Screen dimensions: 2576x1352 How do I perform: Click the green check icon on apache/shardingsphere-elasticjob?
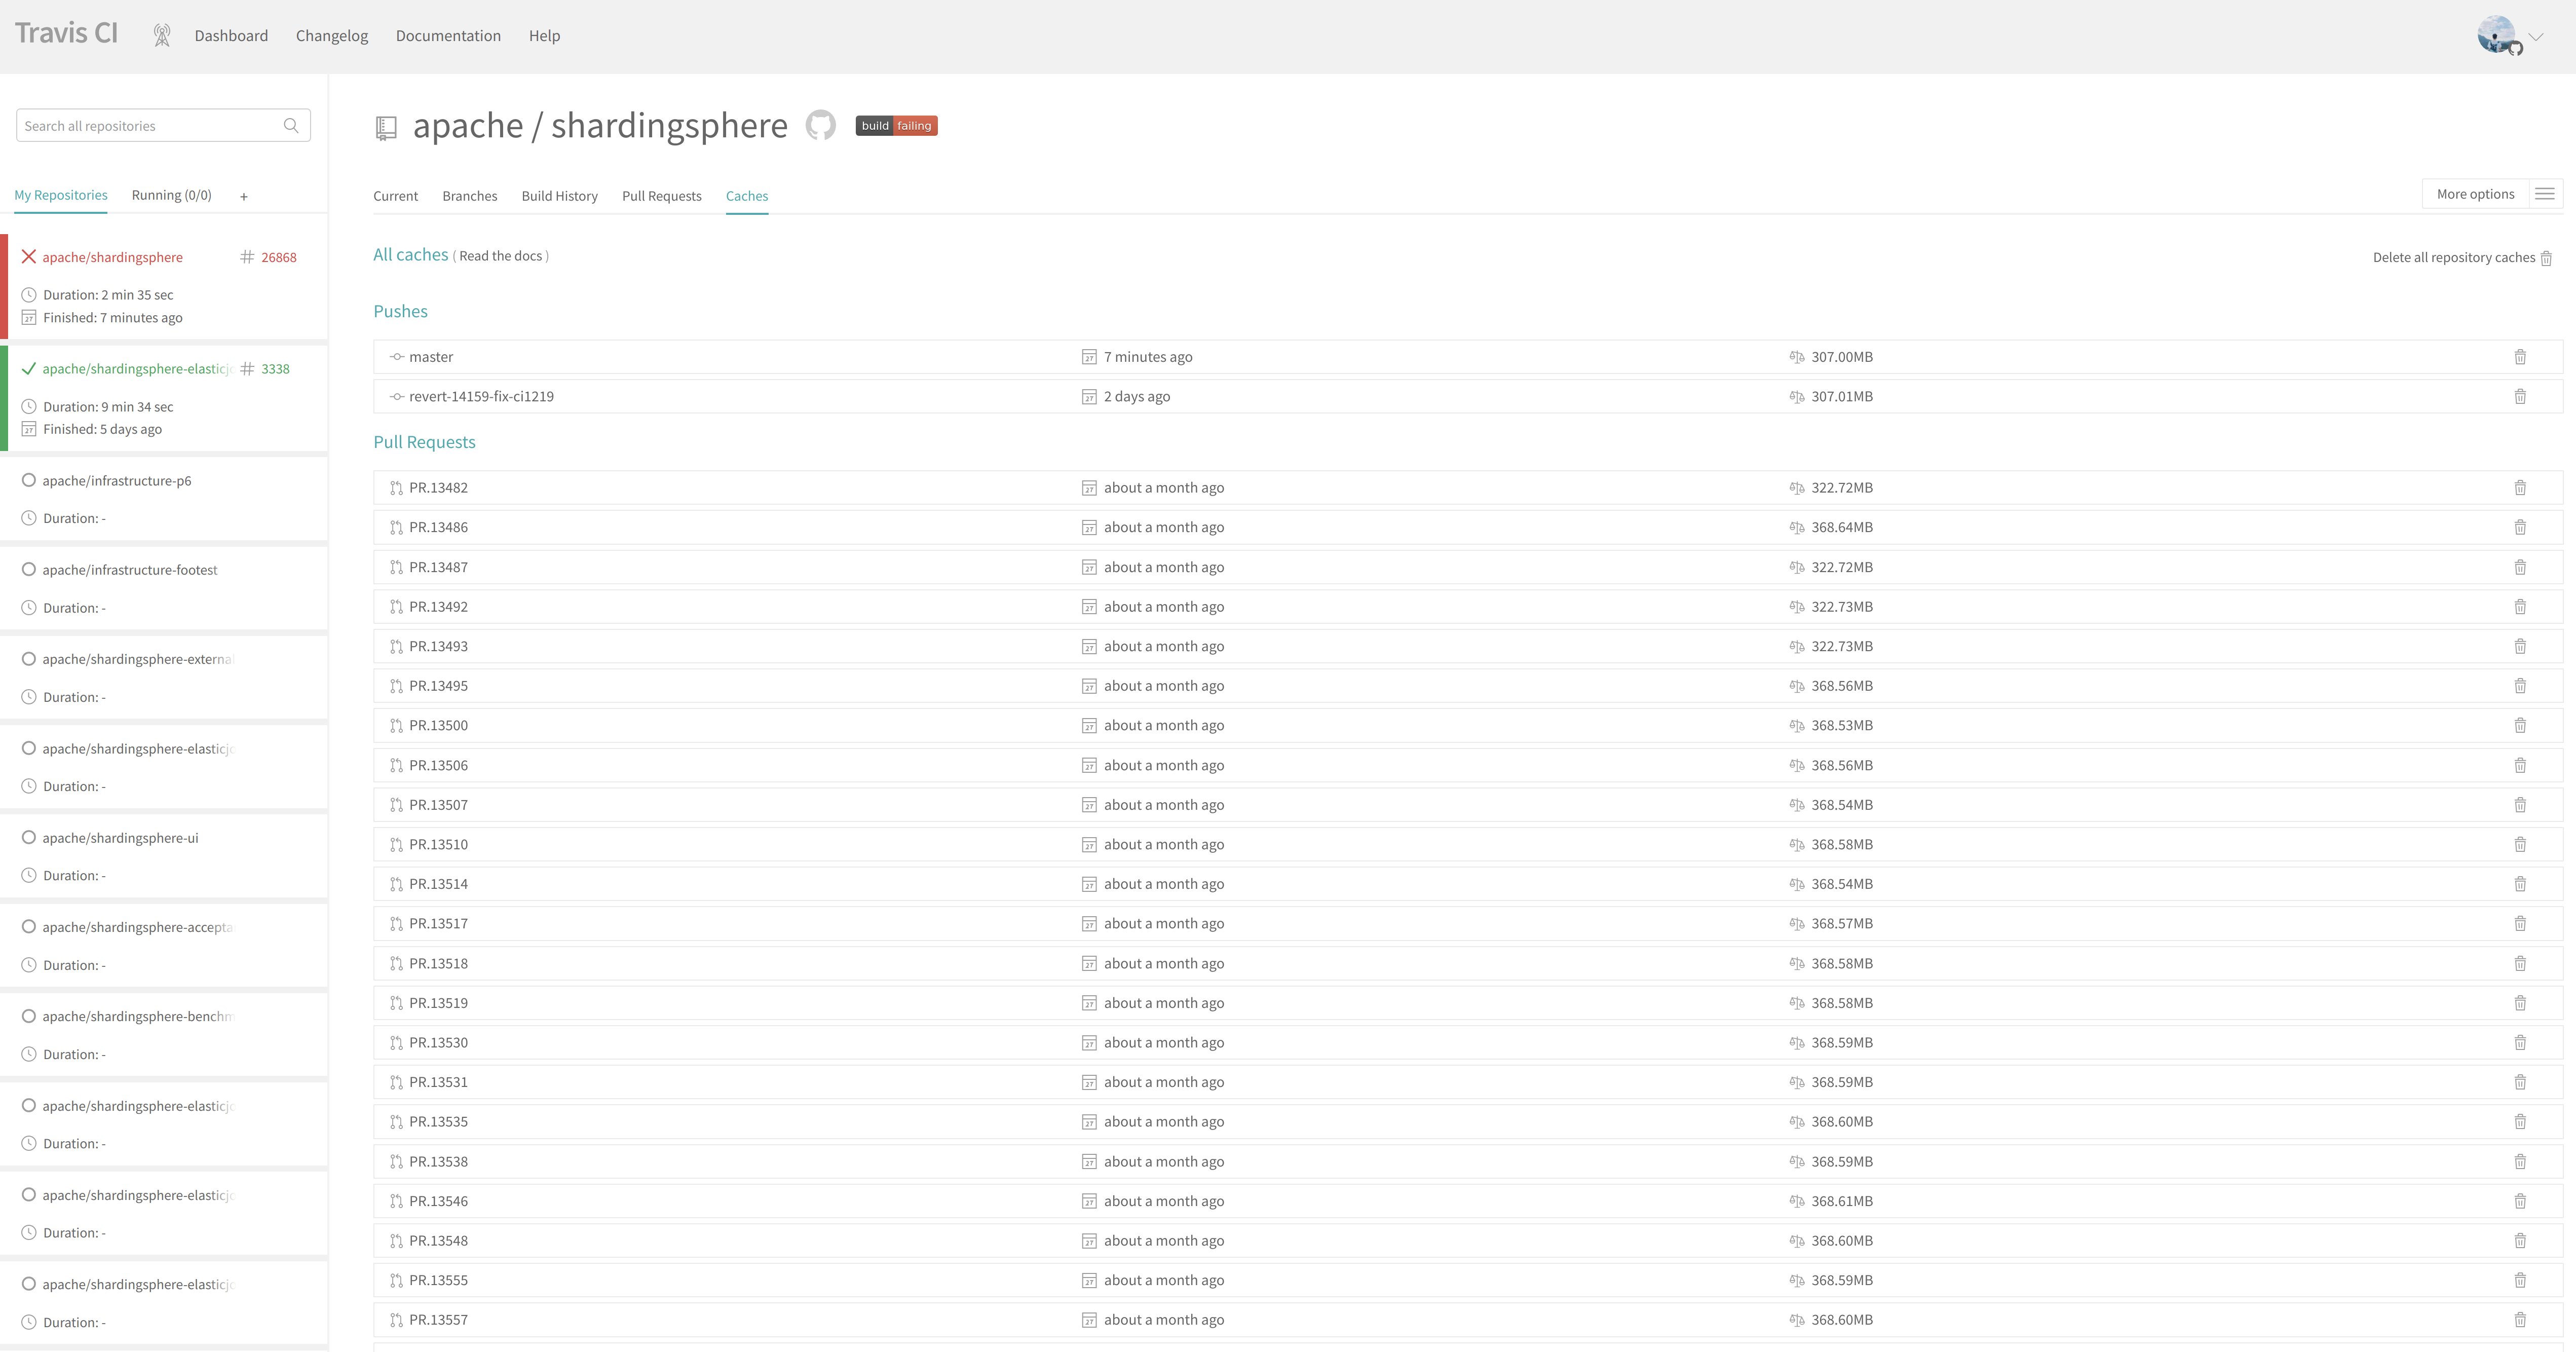point(29,368)
